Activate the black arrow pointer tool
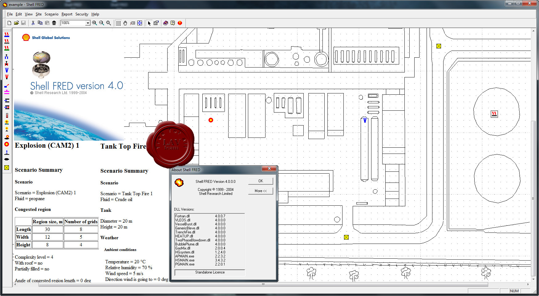 point(149,23)
